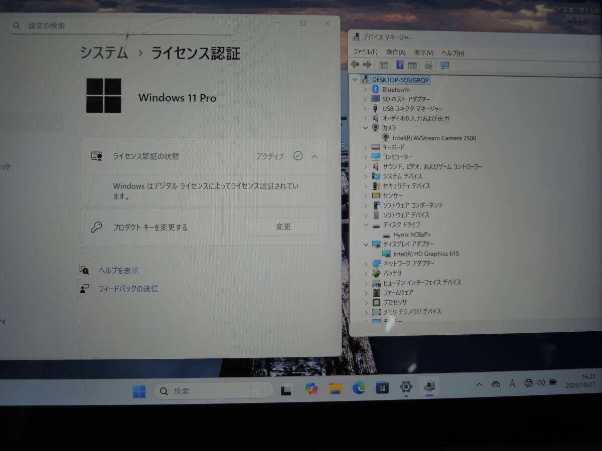
Task: Open the 操作 menu in Device Manager
Action: tap(396, 52)
